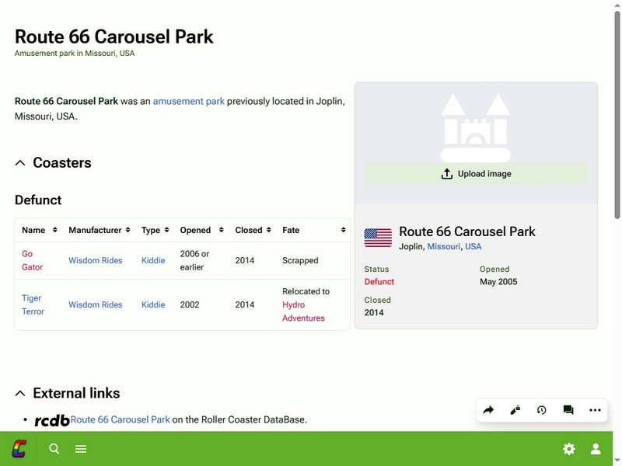Click the settings gear in green bar
This screenshot has height=466, width=622.
point(569,449)
